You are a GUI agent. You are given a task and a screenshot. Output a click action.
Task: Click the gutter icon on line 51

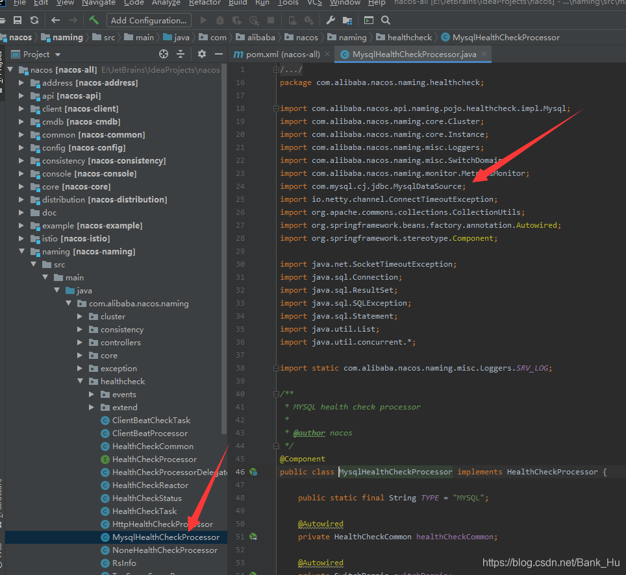[x=253, y=537]
